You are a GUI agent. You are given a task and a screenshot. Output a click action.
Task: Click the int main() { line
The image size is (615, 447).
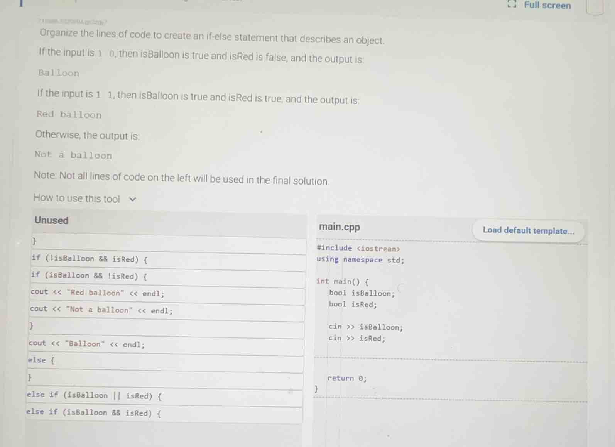coord(342,281)
